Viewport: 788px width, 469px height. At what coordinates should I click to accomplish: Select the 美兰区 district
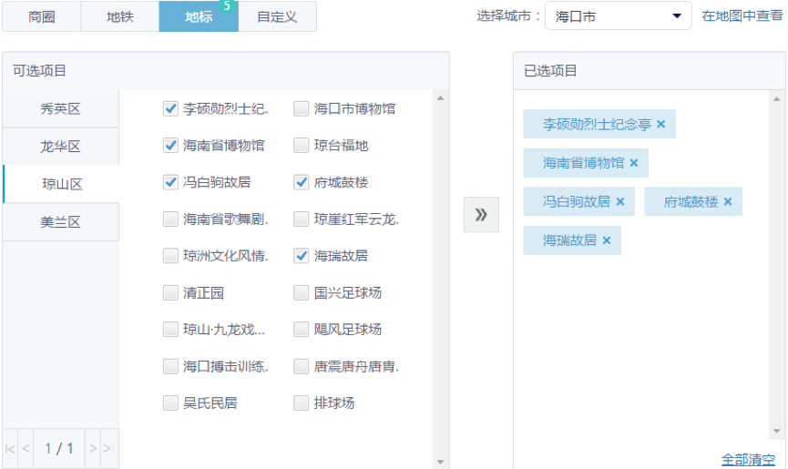61,222
